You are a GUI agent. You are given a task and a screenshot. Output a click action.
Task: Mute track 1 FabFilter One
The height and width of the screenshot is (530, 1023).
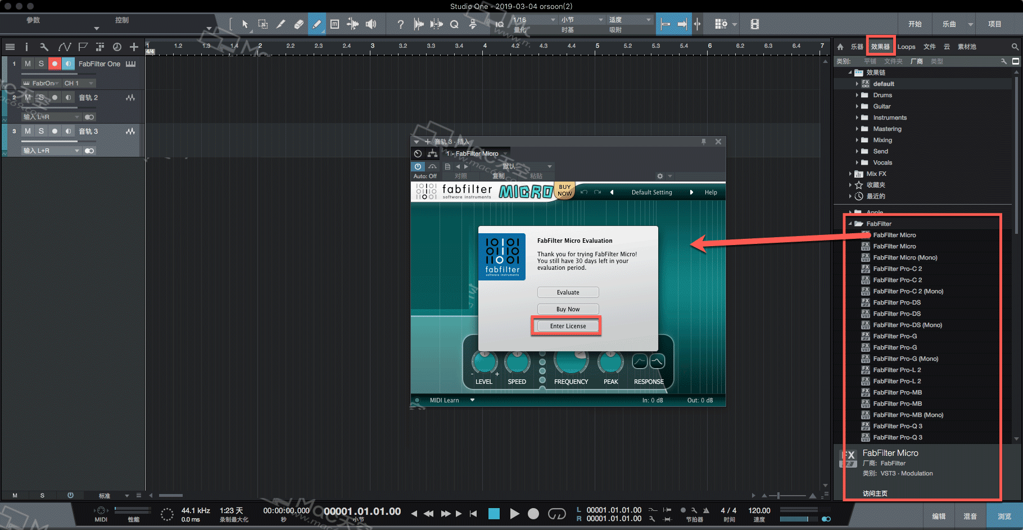tap(28, 64)
